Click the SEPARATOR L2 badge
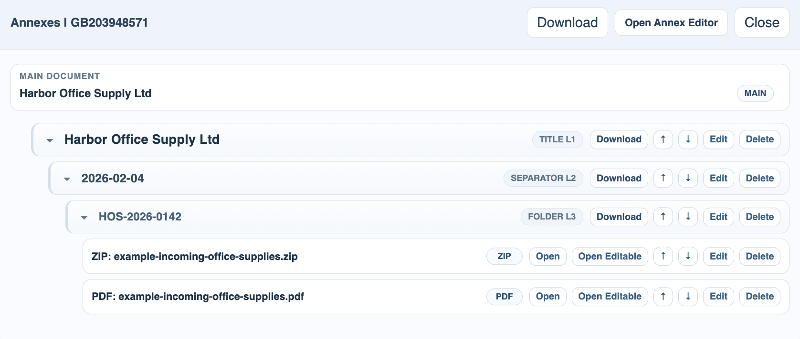The width and height of the screenshot is (800, 339). click(543, 178)
